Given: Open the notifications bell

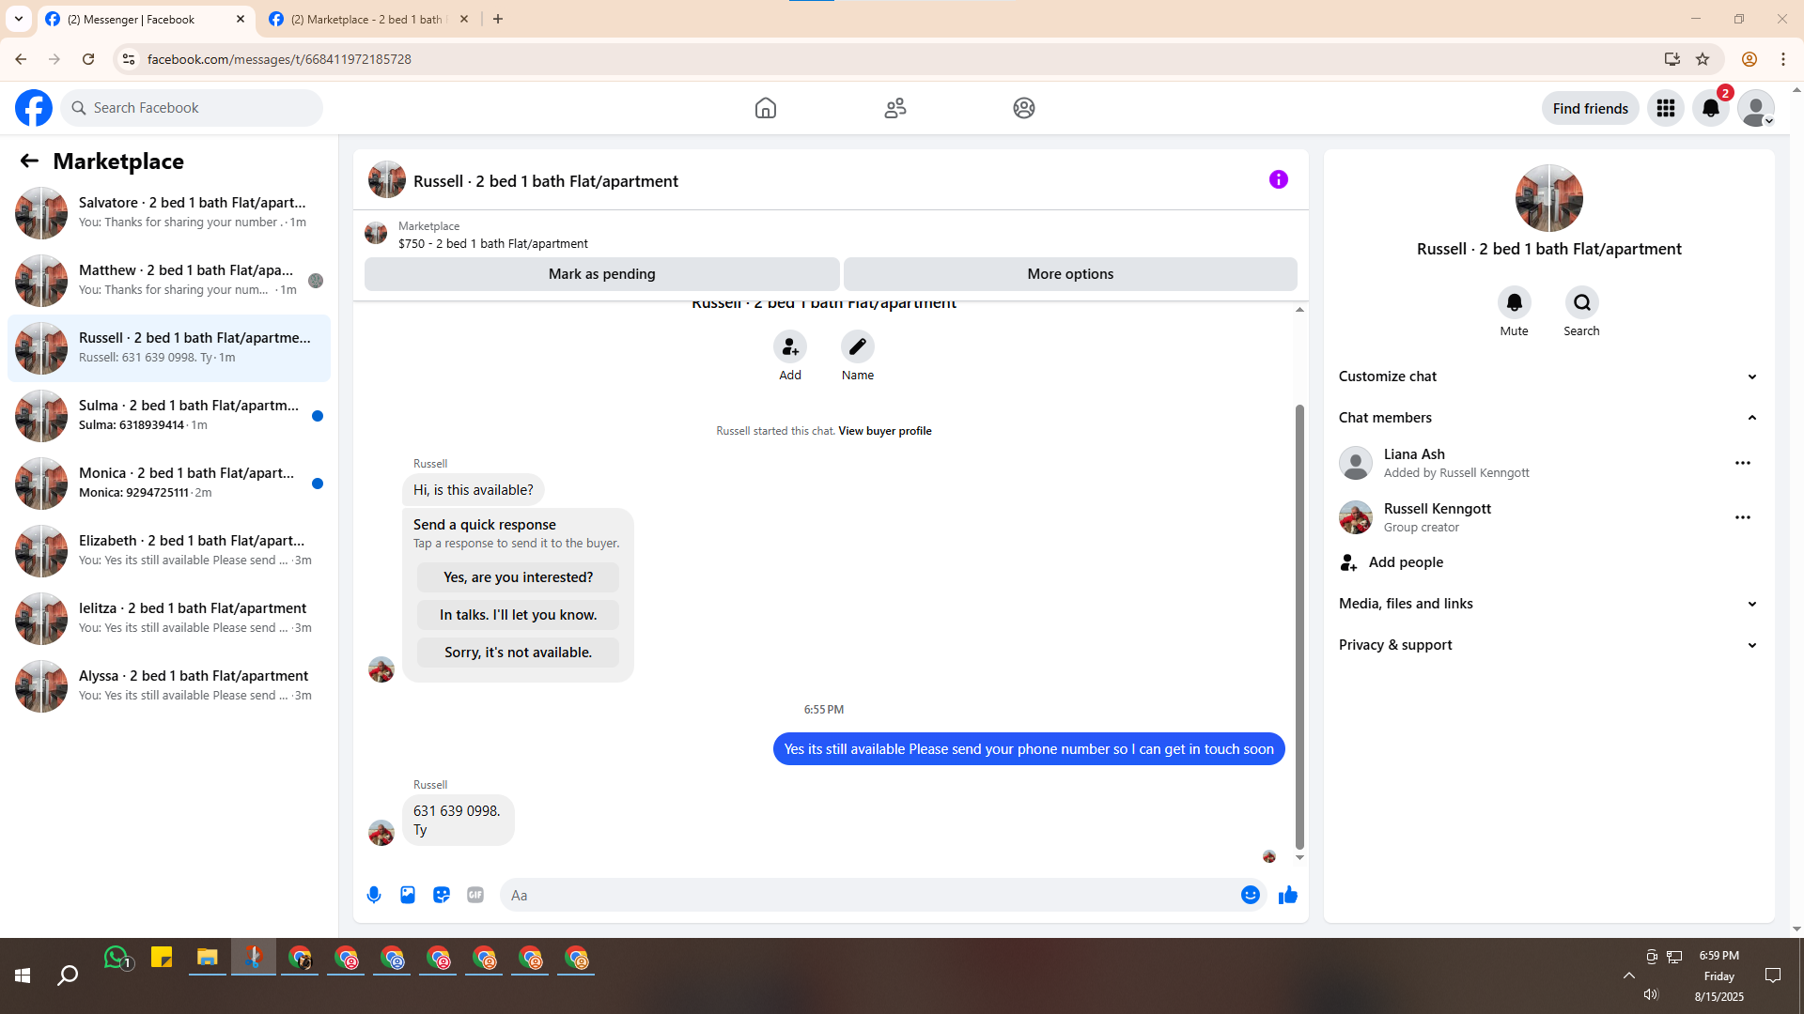Looking at the screenshot, I should click(1710, 108).
